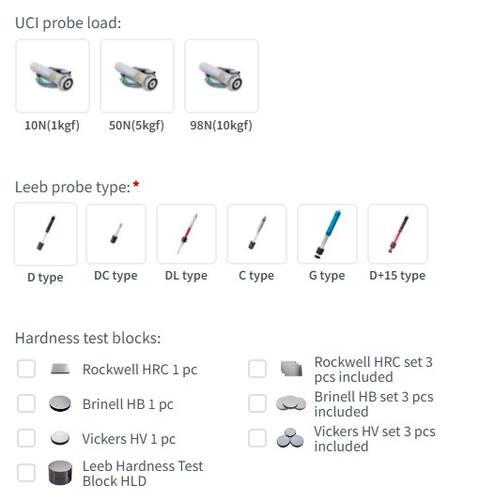Check Vickers HV set 3 pcs included
The image size is (479, 500).
click(257, 438)
